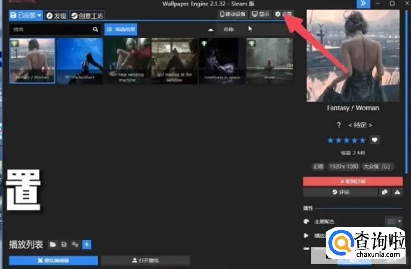The image size is (411, 269).
Task: Click the question mark beside the author
Action: [339, 125]
